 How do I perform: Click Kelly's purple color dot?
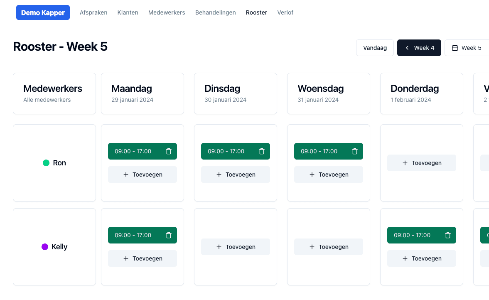tap(45, 247)
